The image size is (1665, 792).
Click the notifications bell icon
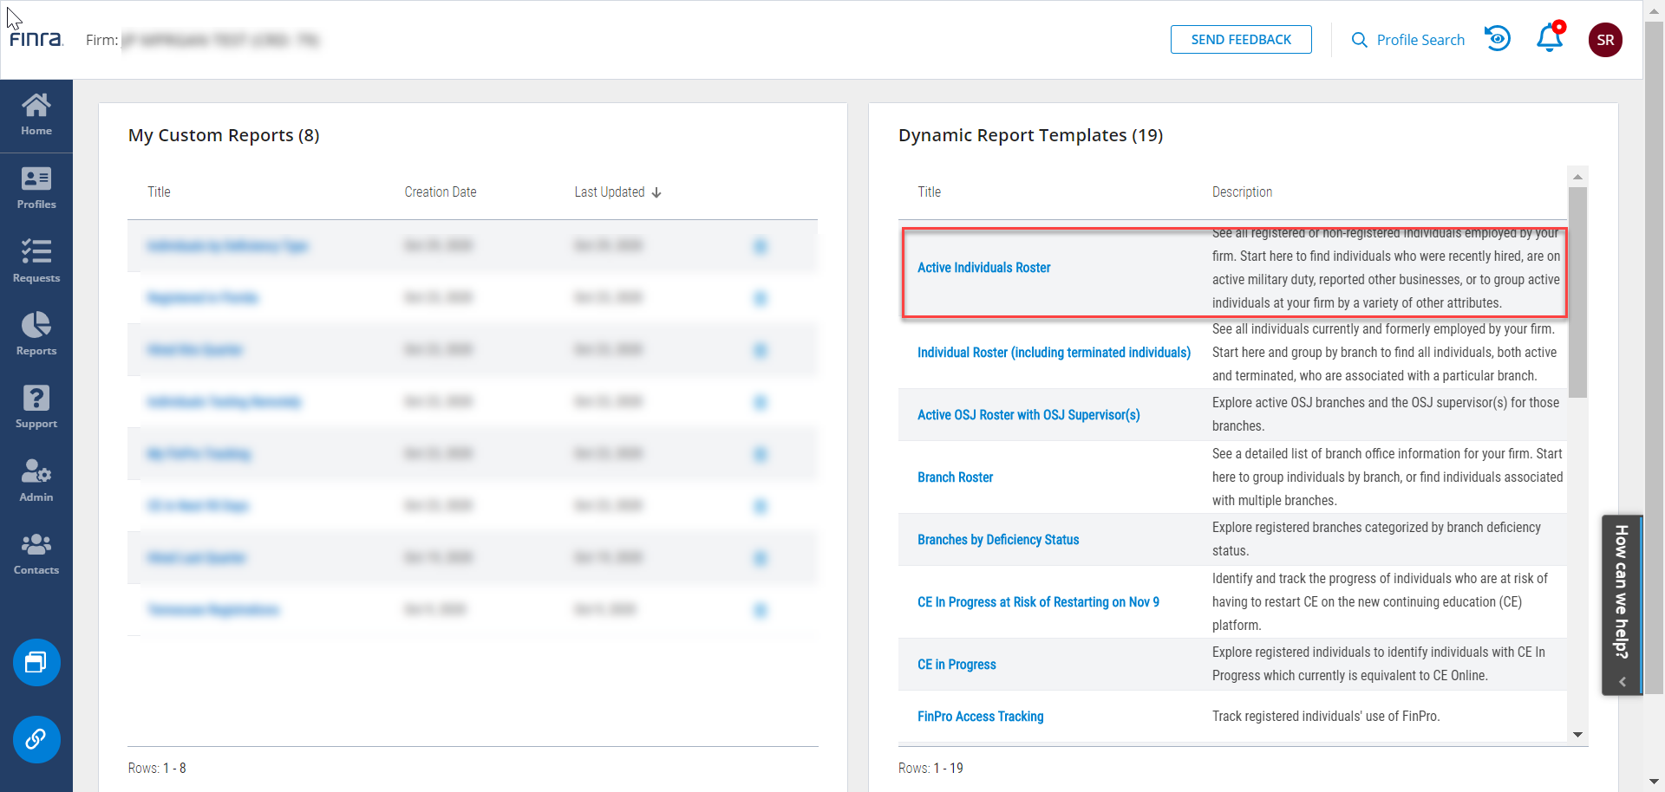pos(1550,39)
